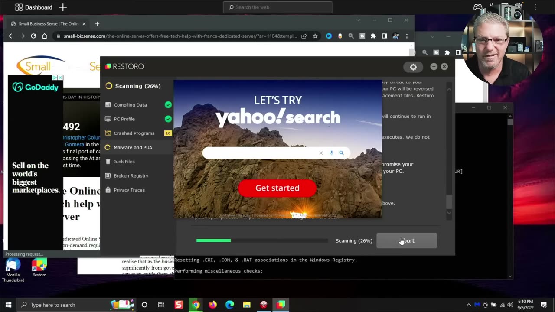Open Chrome extensions puzzle icon

coord(373,36)
